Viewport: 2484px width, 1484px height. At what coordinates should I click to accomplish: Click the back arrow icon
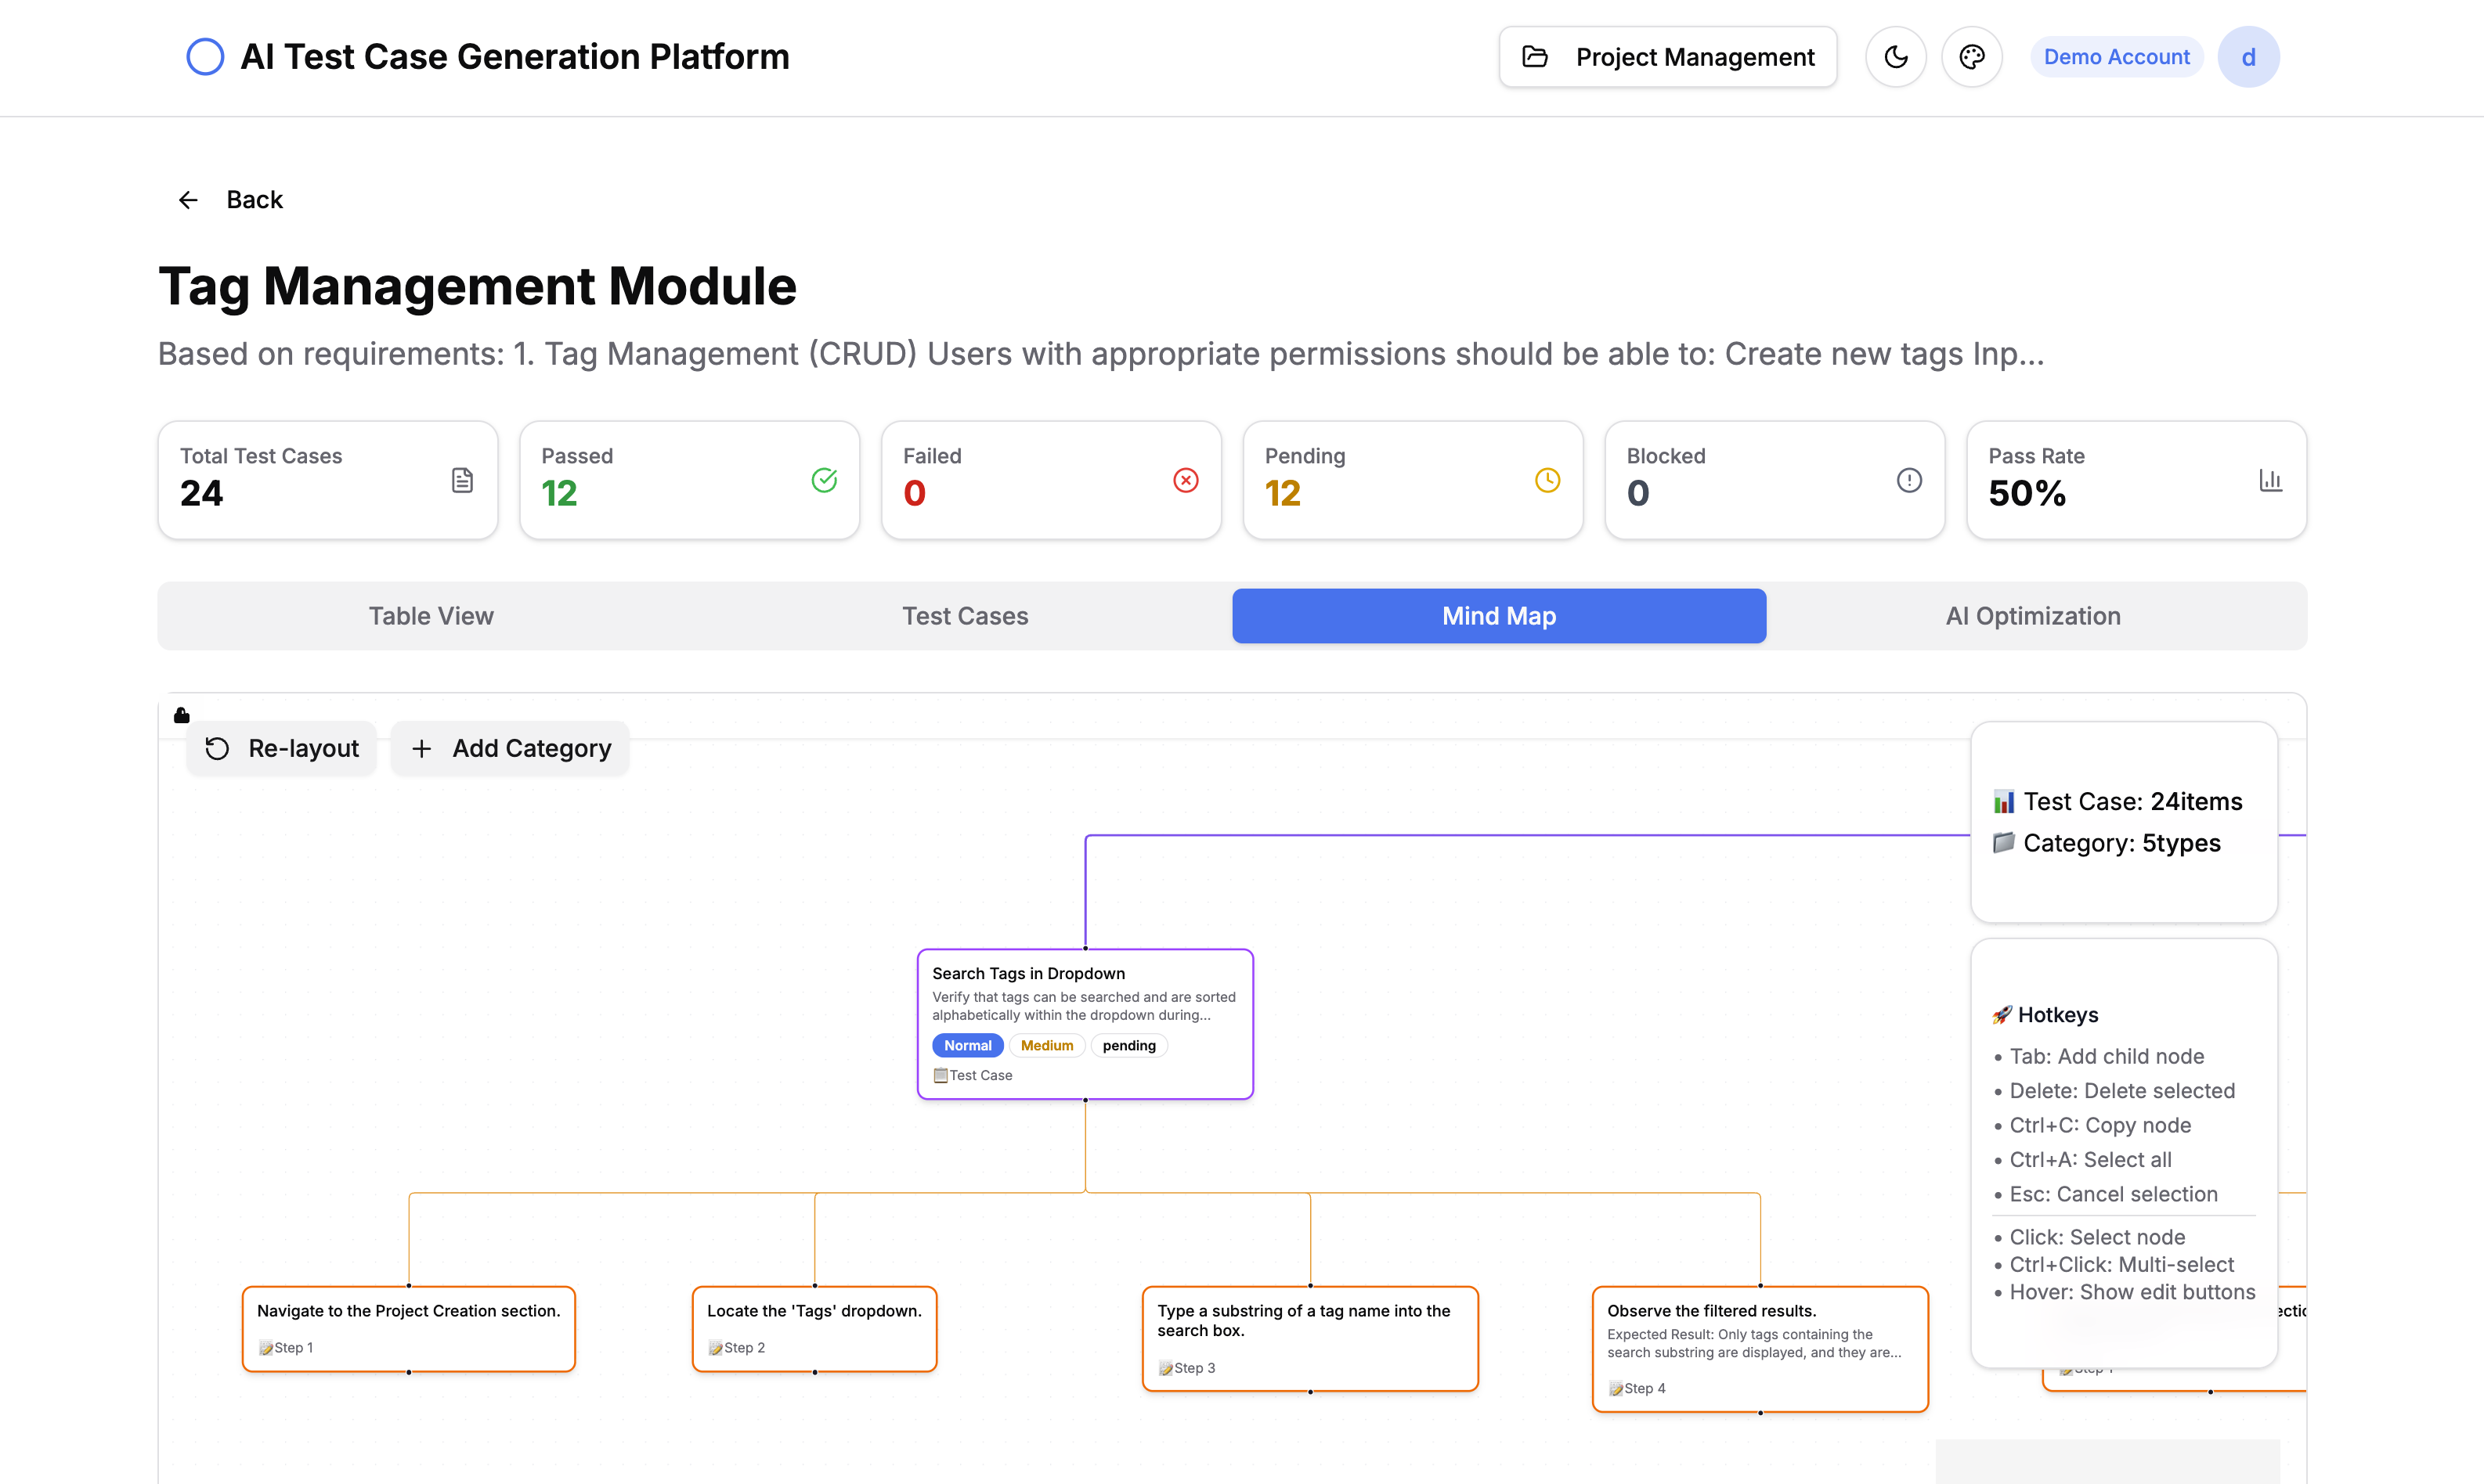click(x=187, y=199)
